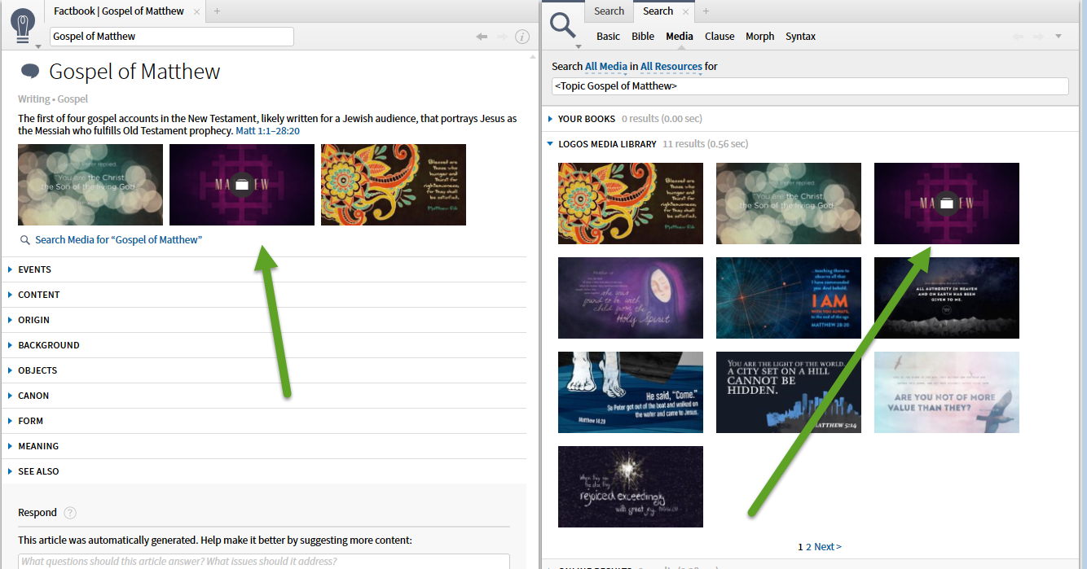Image resolution: width=1087 pixels, height=569 pixels.
Task: Add a new tab in Search panel
Action: click(706, 11)
